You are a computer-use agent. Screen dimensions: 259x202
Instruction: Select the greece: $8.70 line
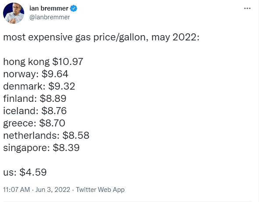[x=34, y=123]
